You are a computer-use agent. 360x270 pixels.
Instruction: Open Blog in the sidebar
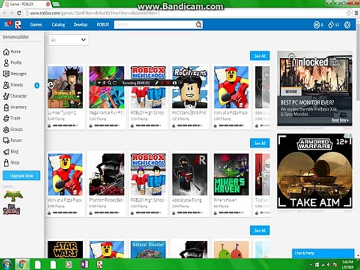(11, 151)
